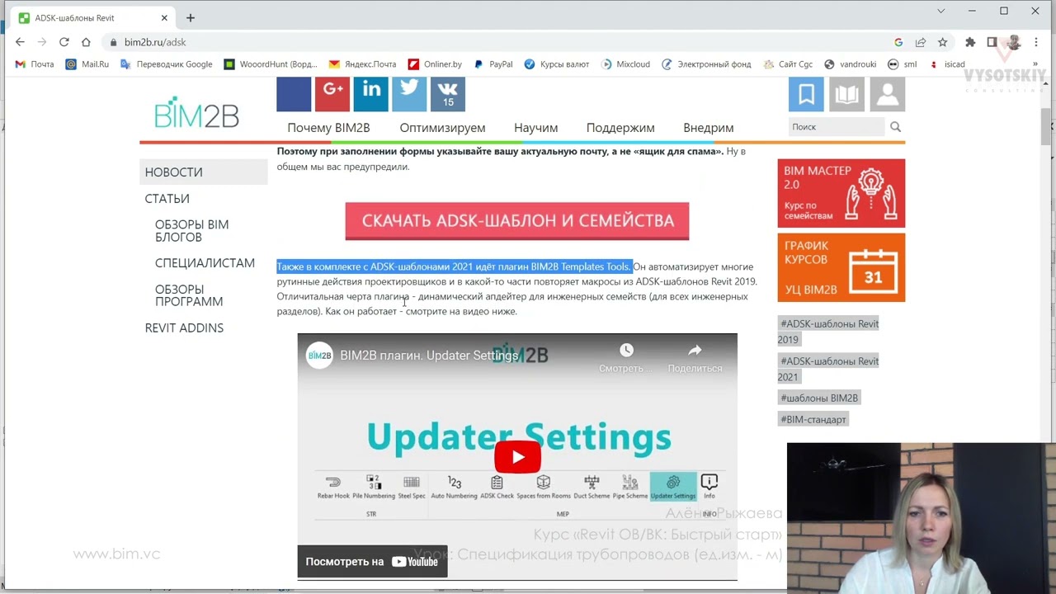This screenshot has height=594, width=1056.
Task: Open the 'Яндекс.Почта' bookmark
Action: click(362, 64)
